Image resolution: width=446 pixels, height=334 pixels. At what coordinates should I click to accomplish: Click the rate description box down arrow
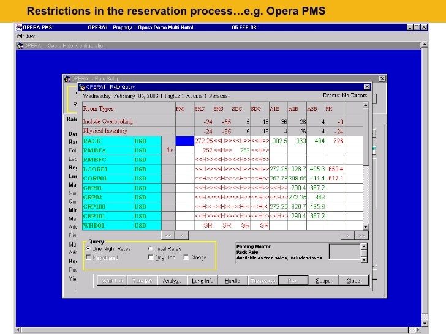click(364, 259)
